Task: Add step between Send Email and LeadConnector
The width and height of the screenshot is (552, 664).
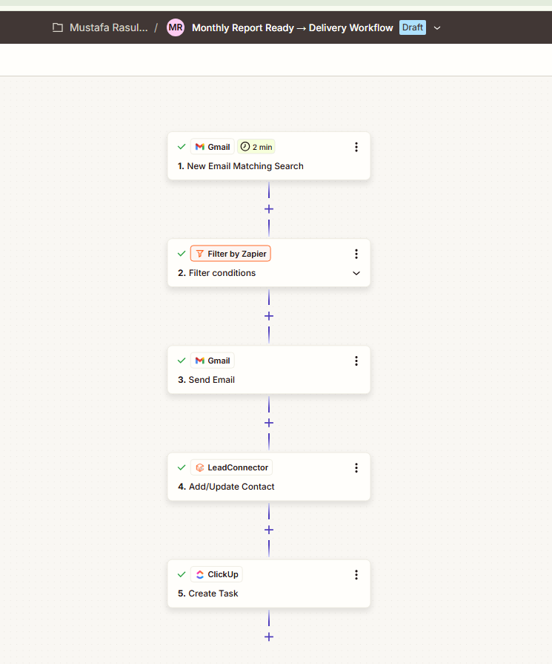Action: [x=269, y=423]
